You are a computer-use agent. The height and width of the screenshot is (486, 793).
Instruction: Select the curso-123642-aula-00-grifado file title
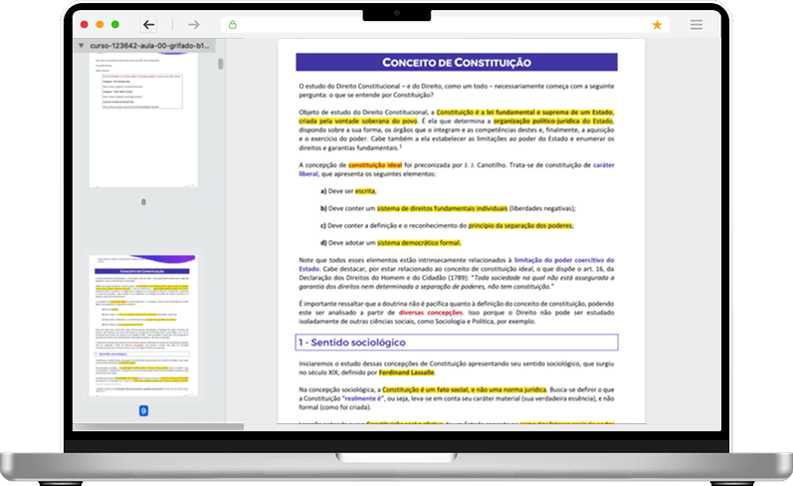[149, 46]
